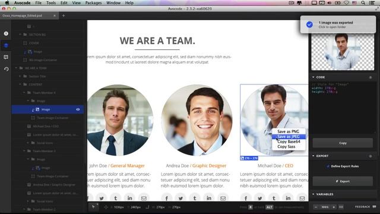Click the 100% zoom level field
Image resolution: width=380 pixels, height=214 pixels.
coord(325,207)
